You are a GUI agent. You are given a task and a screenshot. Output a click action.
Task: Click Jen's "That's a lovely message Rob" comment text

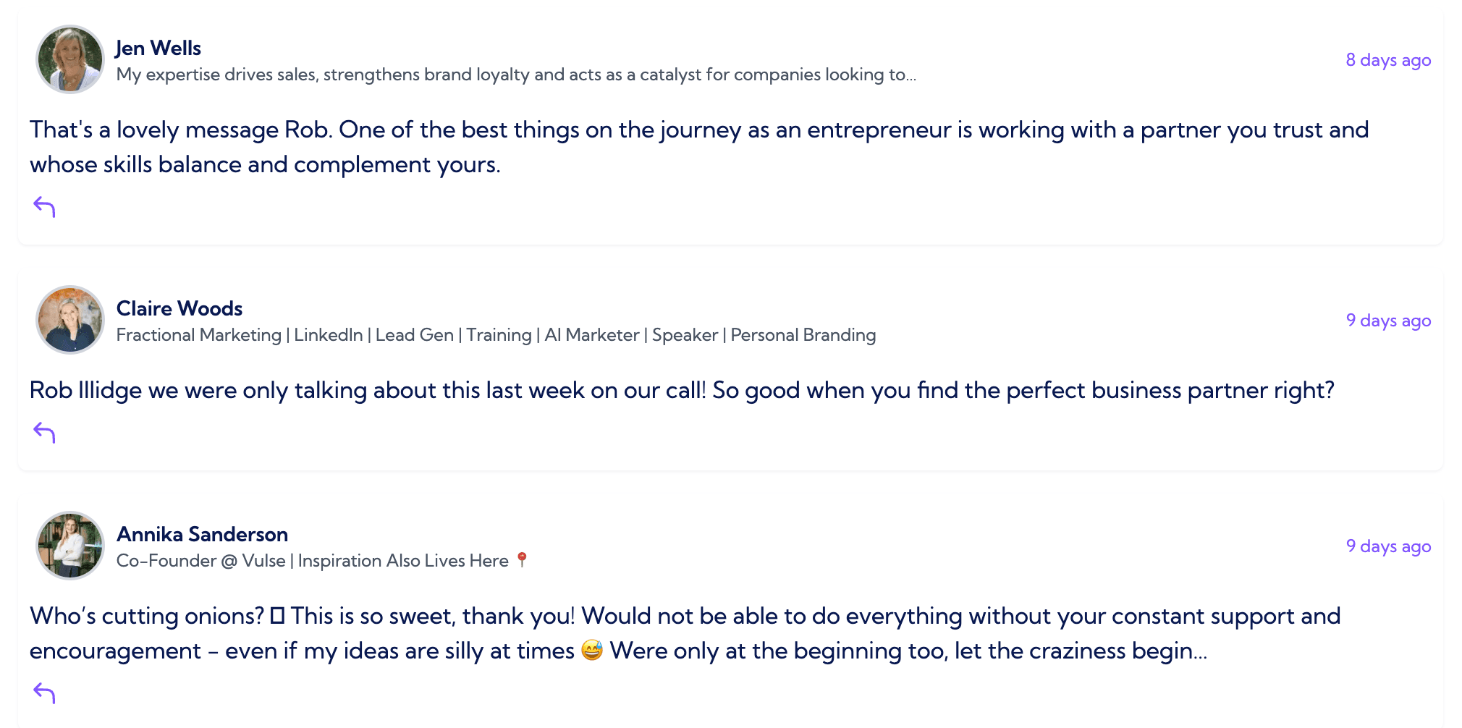point(181,130)
